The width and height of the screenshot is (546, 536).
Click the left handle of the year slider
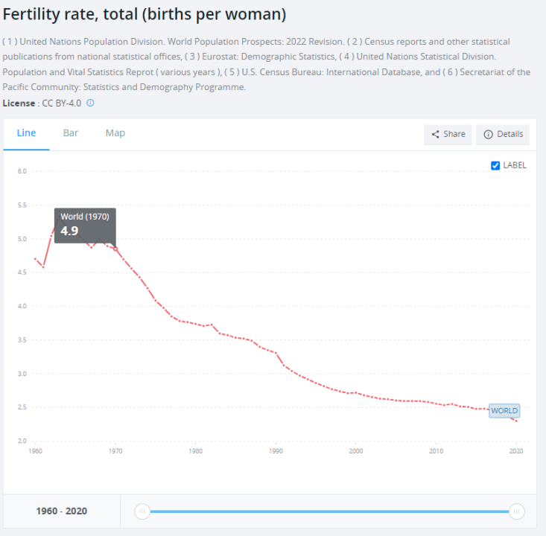142,511
